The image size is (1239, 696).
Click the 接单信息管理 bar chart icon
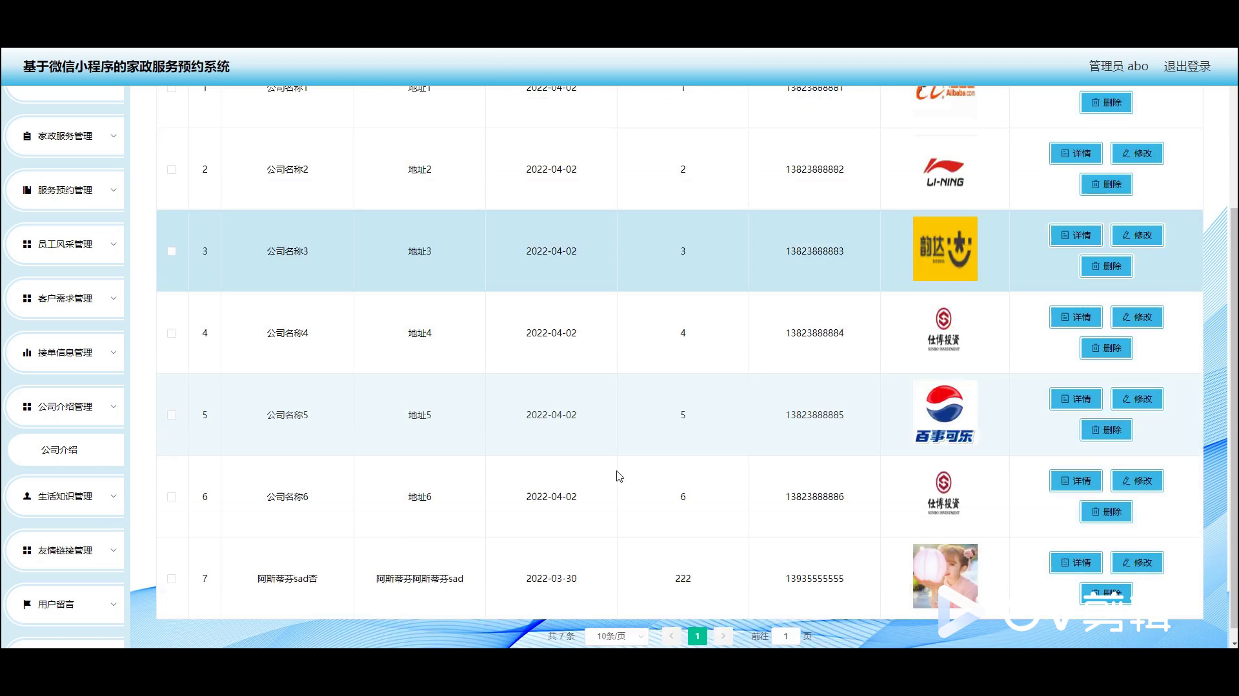(x=27, y=353)
